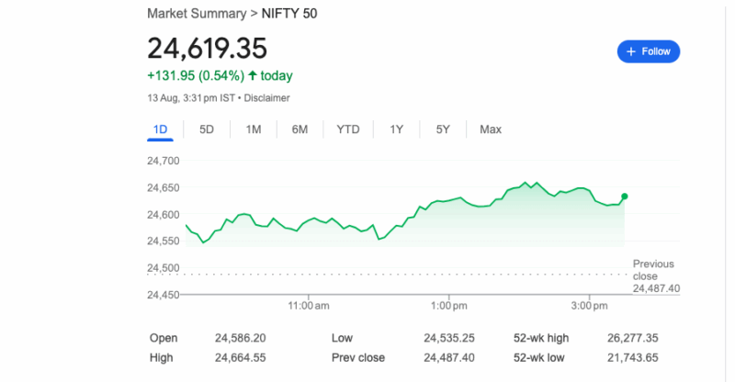Click the Previous close label on chart
The width and height of the screenshot is (735, 382).
coord(653,270)
